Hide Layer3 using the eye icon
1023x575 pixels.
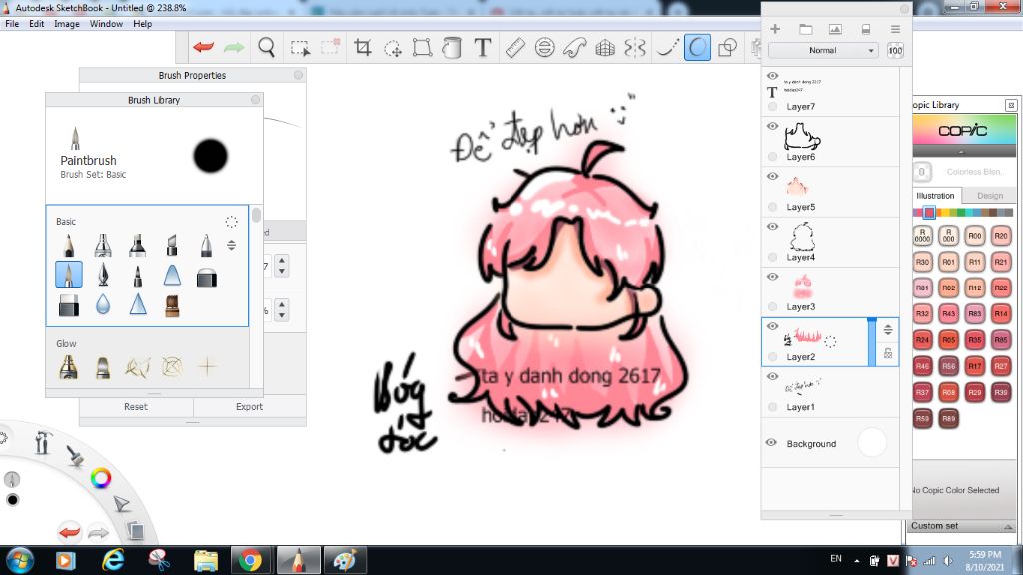coord(773,277)
